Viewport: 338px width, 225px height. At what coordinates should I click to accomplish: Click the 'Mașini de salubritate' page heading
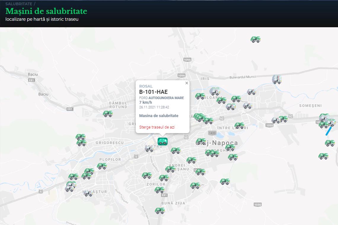[x=46, y=11]
